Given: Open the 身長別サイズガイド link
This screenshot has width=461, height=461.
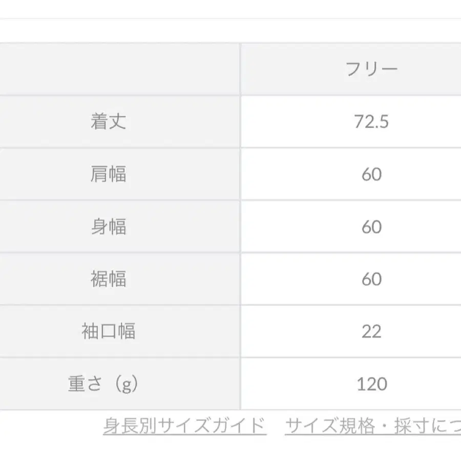Looking at the screenshot, I should click(184, 426).
